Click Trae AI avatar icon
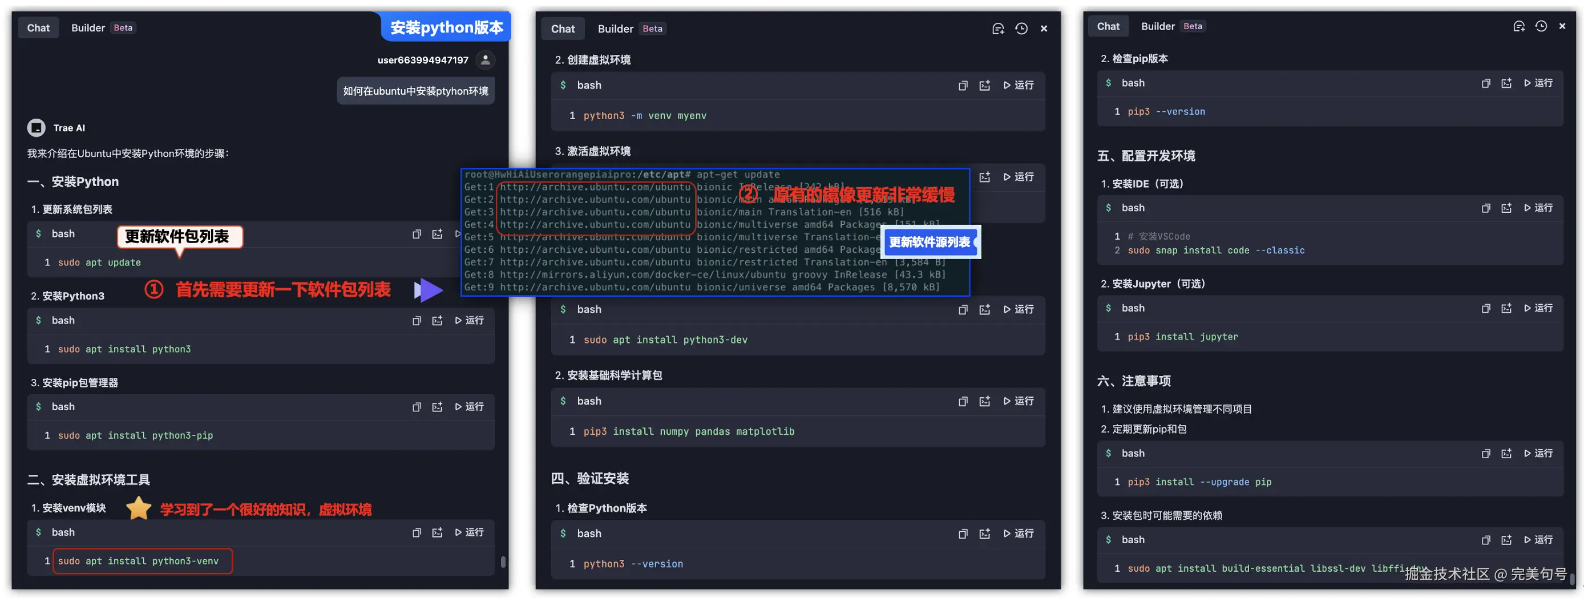This screenshot has height=598, width=1584. [x=37, y=128]
